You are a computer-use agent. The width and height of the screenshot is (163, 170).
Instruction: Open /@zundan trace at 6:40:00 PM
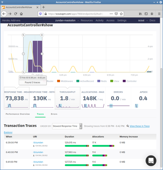point(38,152)
